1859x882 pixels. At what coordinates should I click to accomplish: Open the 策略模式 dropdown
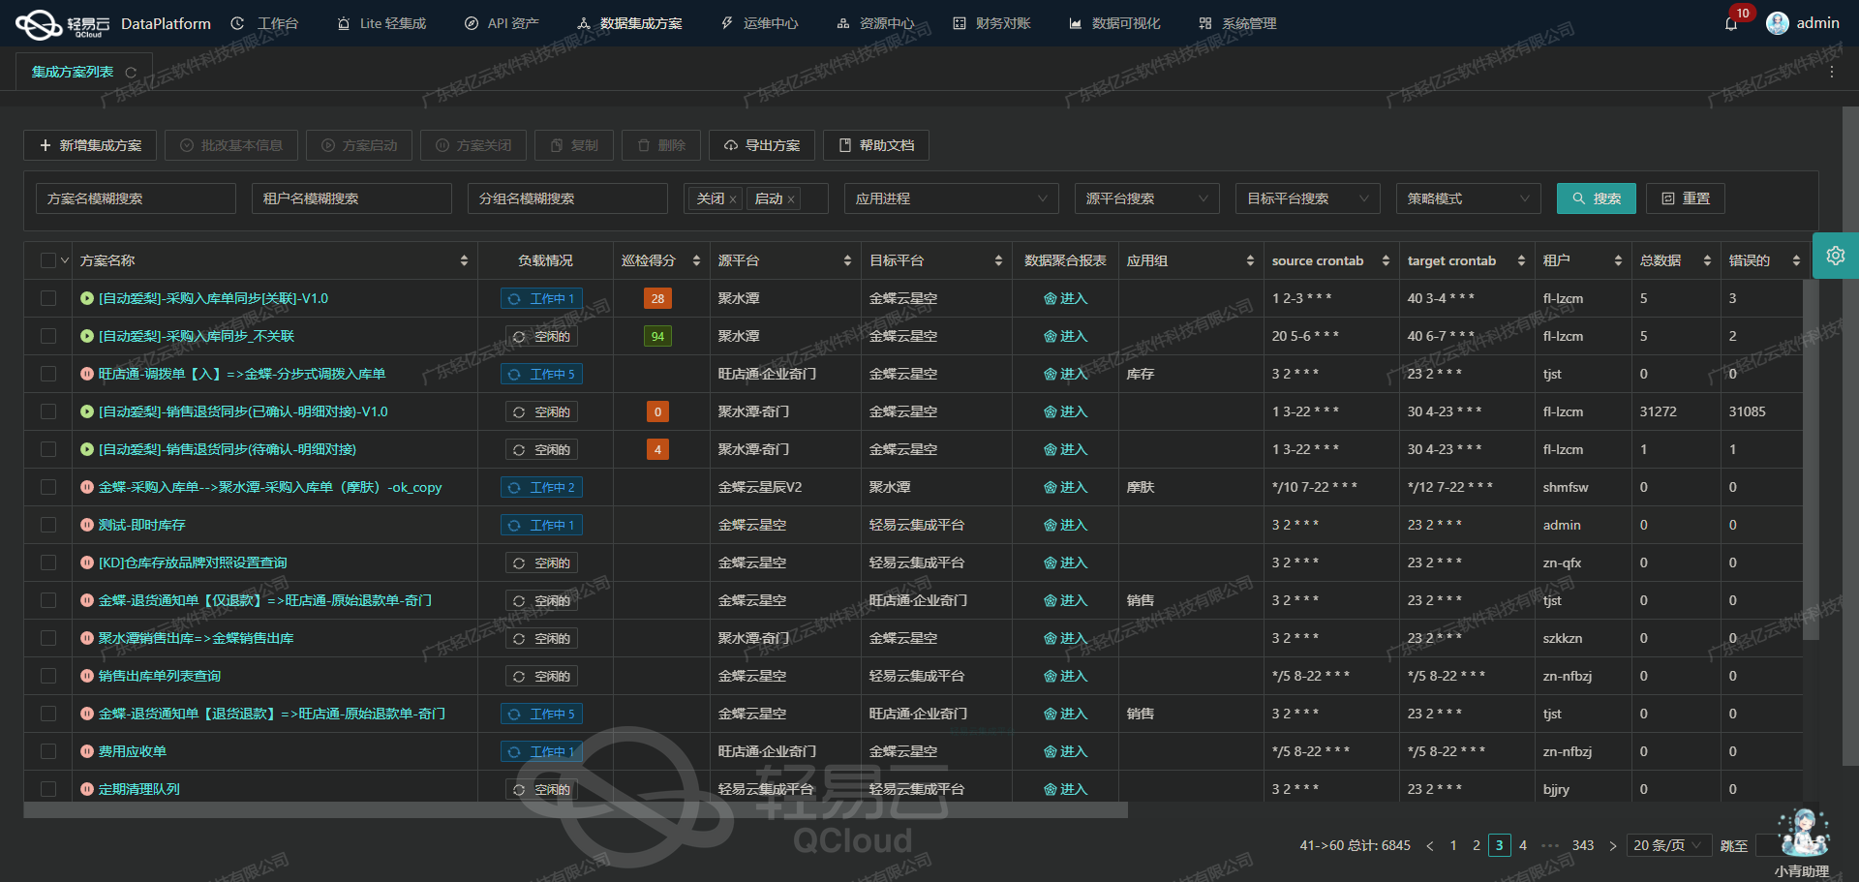click(x=1469, y=198)
